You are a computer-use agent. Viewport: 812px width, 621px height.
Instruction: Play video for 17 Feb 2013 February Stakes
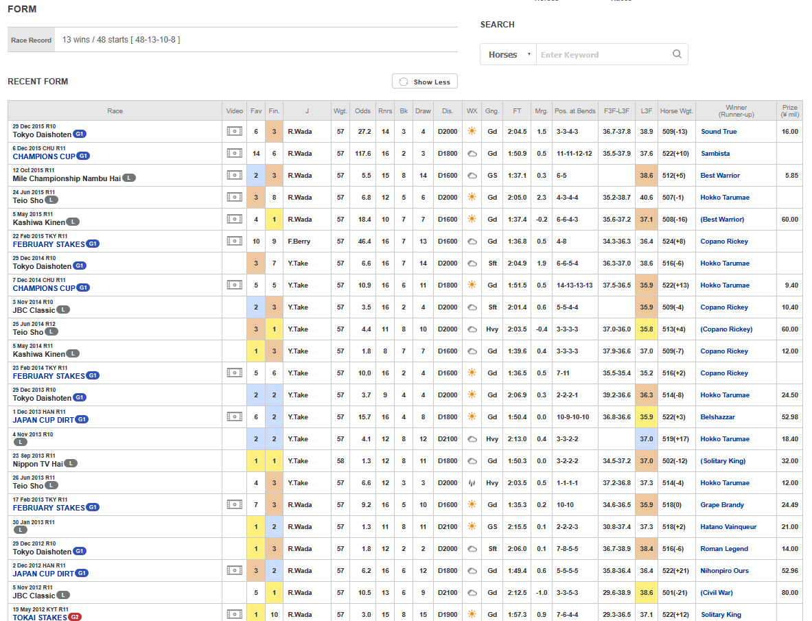(234, 504)
